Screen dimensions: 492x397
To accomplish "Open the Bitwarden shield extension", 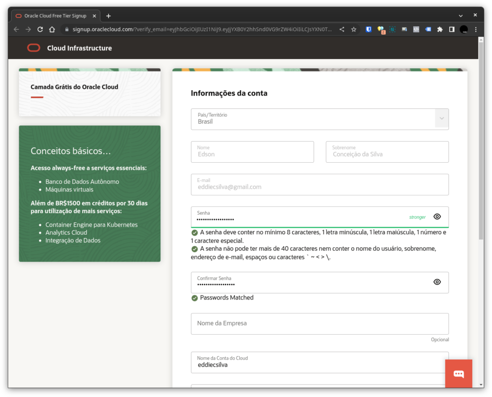I will (369, 29).
